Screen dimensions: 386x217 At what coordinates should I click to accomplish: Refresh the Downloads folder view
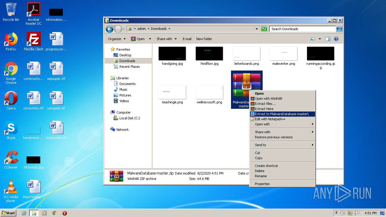coord(264,29)
